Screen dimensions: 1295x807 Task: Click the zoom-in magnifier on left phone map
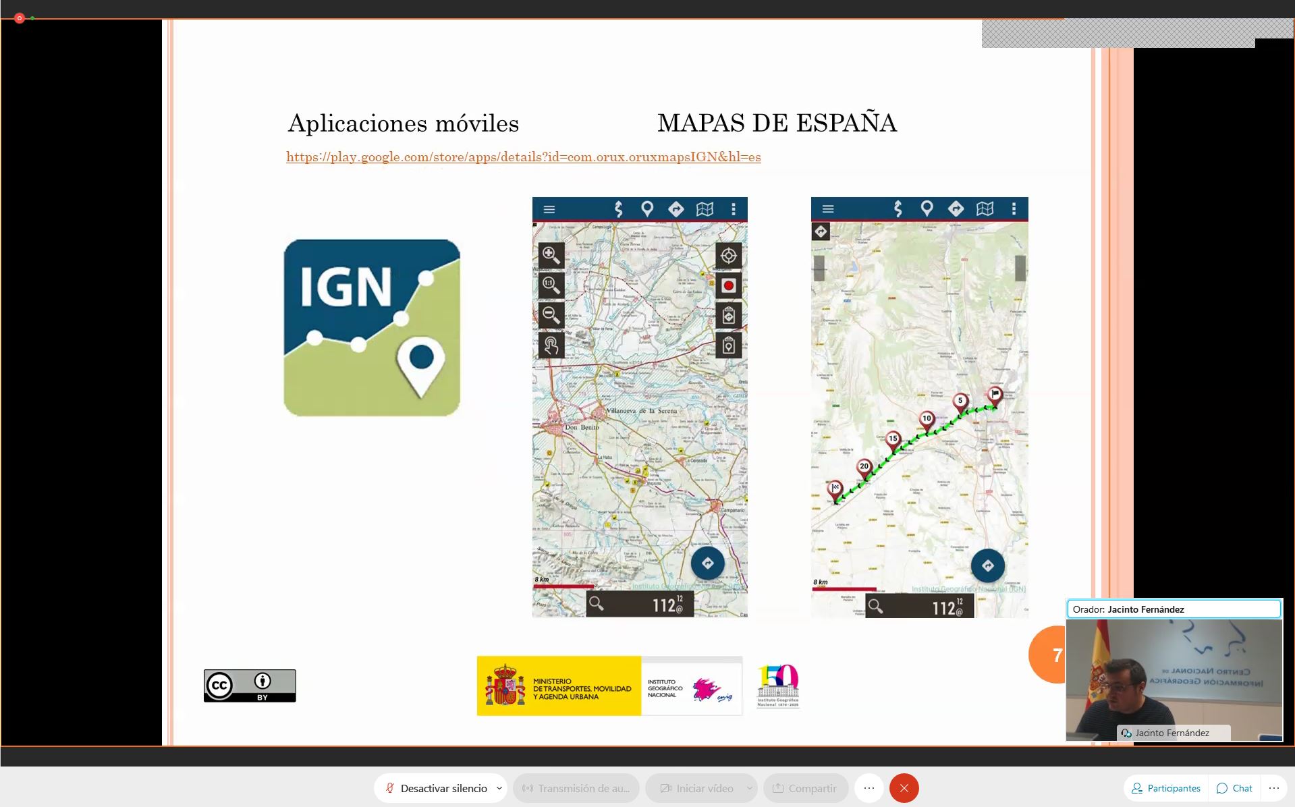[551, 255]
